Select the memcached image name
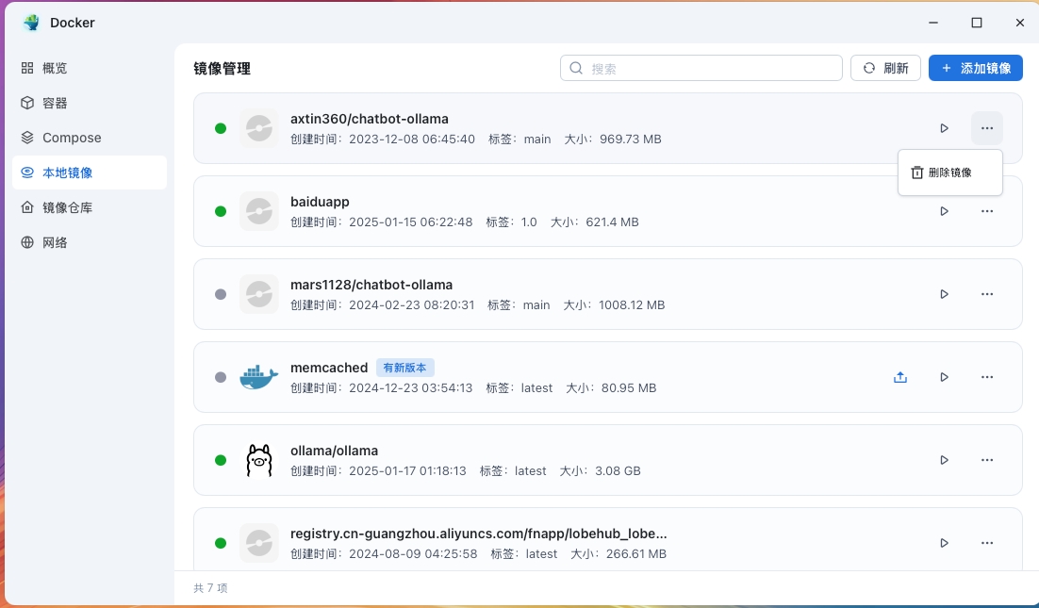 click(329, 368)
